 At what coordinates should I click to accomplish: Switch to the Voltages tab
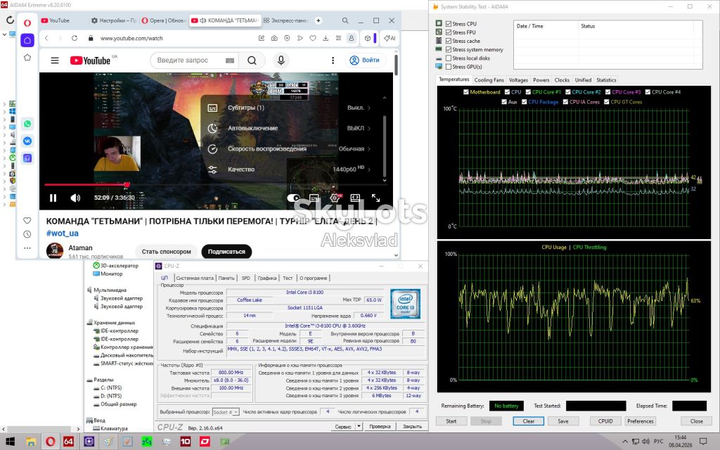tap(518, 80)
